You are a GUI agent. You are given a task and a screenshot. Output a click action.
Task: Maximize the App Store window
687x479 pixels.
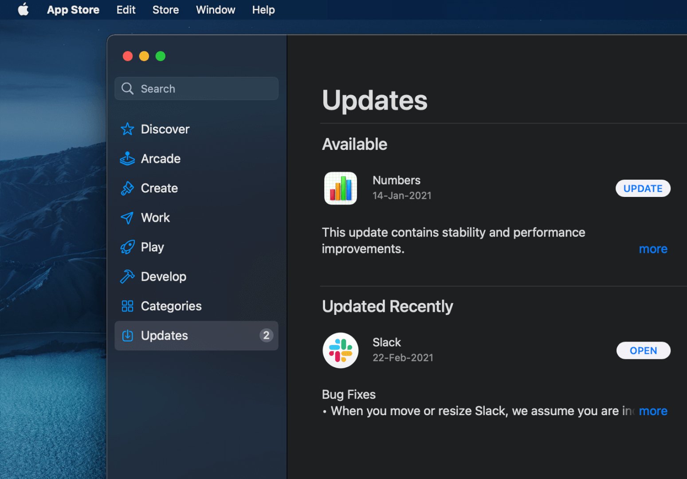[161, 56]
